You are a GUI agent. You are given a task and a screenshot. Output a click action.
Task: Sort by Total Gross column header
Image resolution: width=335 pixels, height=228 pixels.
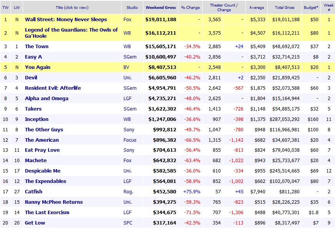[x=285, y=7]
